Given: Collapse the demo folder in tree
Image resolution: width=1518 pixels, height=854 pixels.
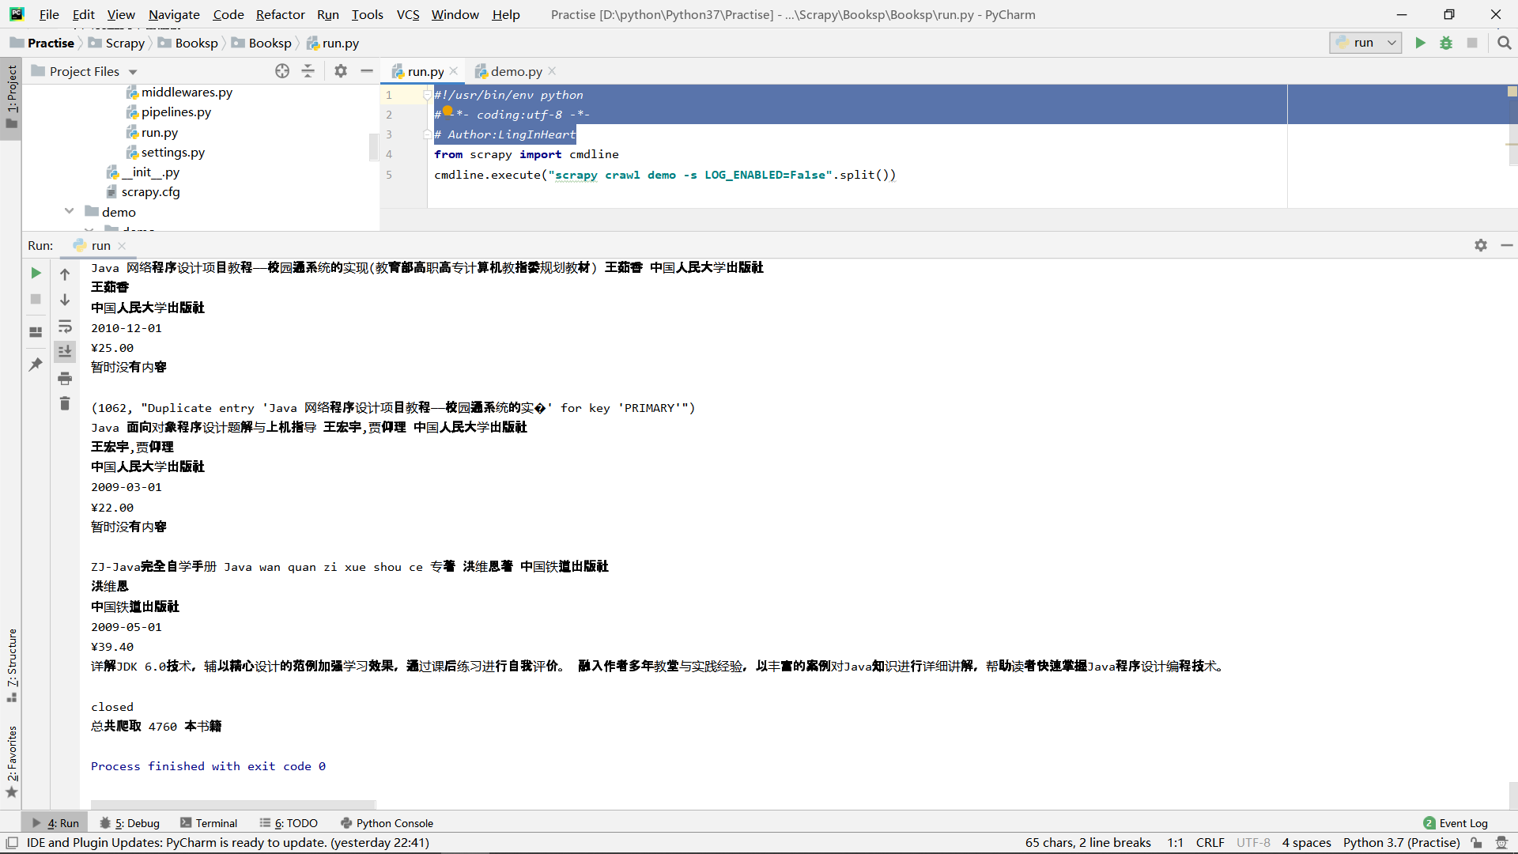Looking at the screenshot, I should 70,211.
